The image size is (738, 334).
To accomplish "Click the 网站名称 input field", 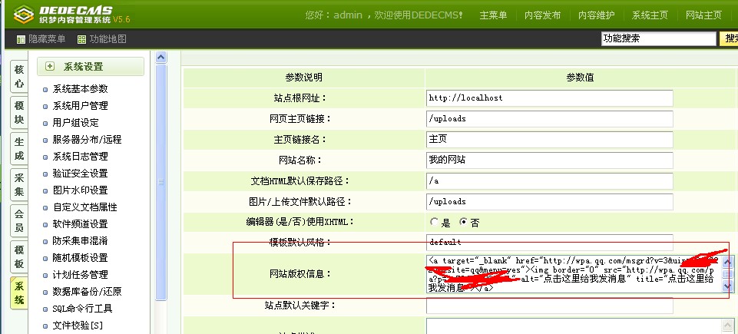I will click(x=549, y=160).
